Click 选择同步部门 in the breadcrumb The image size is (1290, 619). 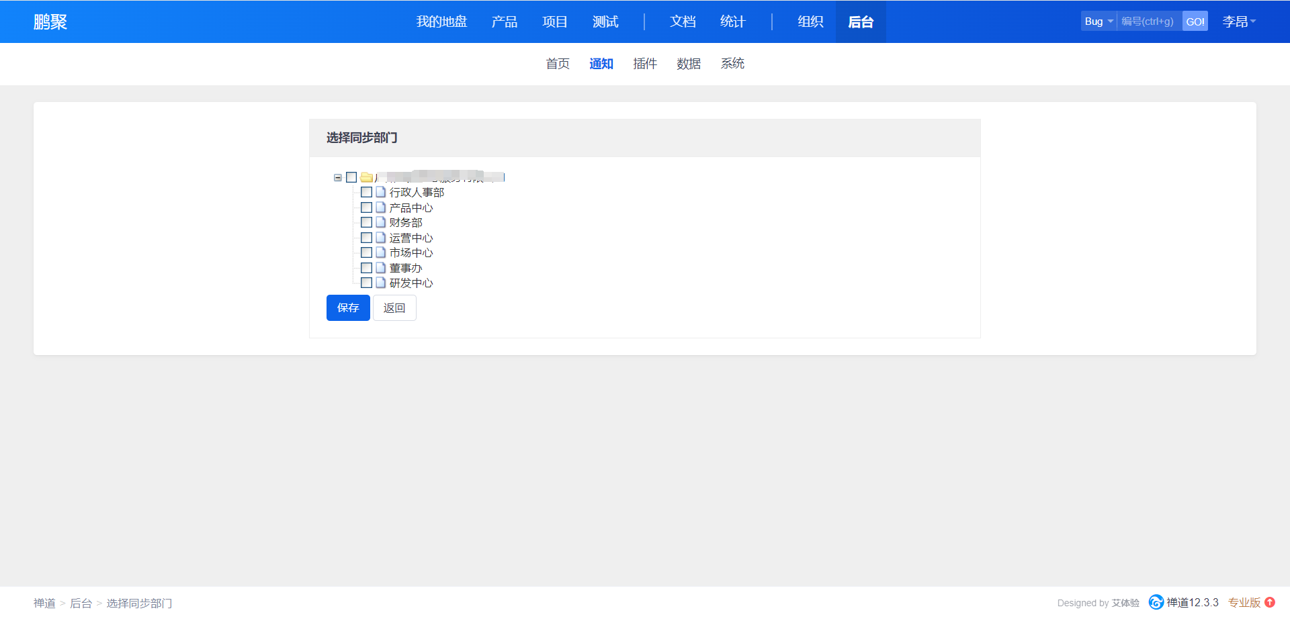139,603
